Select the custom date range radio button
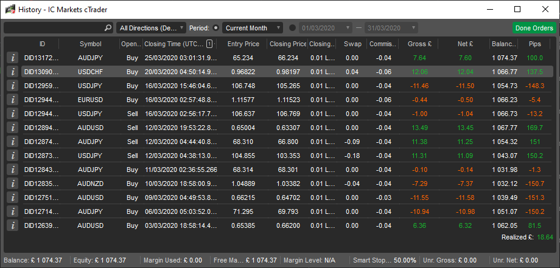Viewport: 560px width, 268px height. tap(293, 28)
